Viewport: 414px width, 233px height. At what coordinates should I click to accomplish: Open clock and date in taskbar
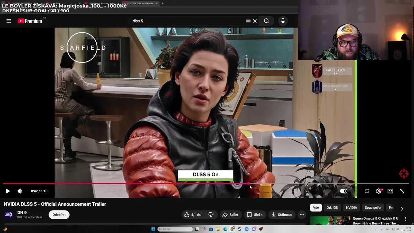[406, 229]
